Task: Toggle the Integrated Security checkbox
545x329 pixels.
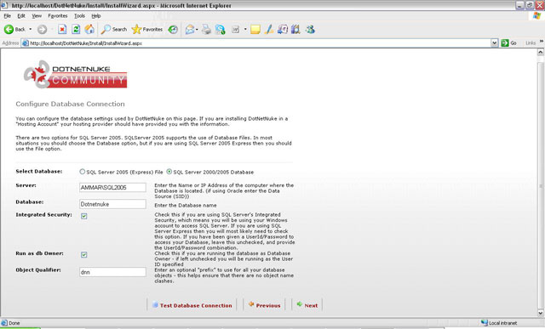Action: click(x=84, y=216)
